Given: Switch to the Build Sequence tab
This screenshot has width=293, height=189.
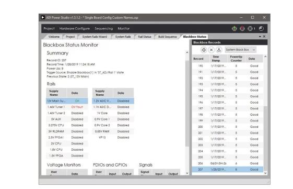Looking at the screenshot, I should point(168,37).
